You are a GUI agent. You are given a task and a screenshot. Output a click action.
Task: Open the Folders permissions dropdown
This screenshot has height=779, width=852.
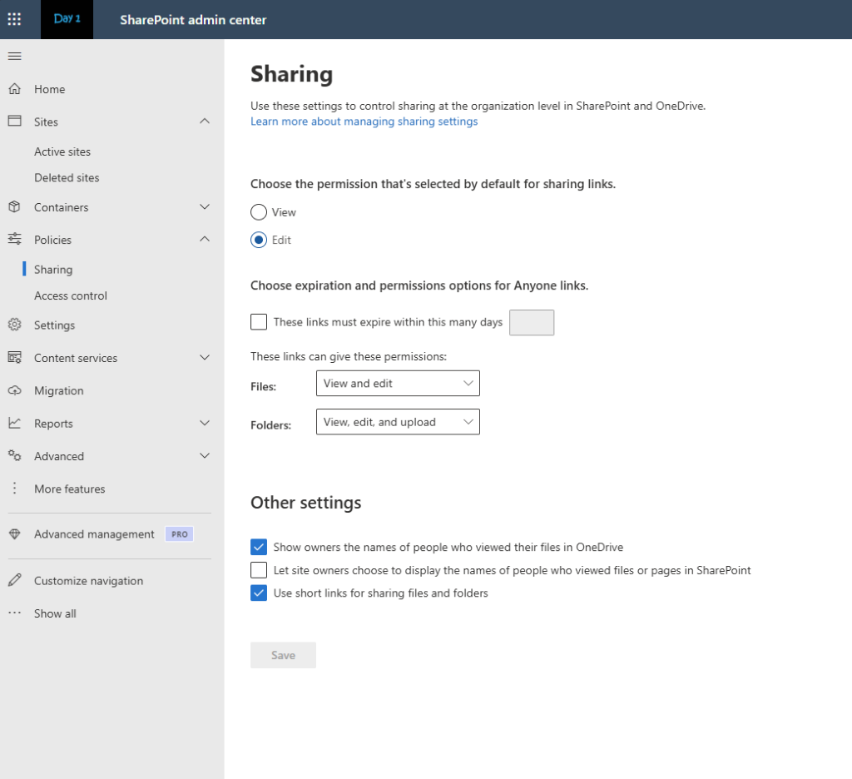click(x=398, y=422)
